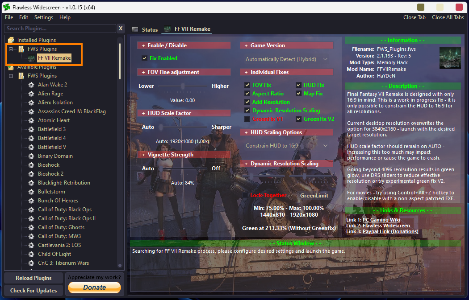Switch to the Status tab
469x300 pixels.
[x=145, y=29]
